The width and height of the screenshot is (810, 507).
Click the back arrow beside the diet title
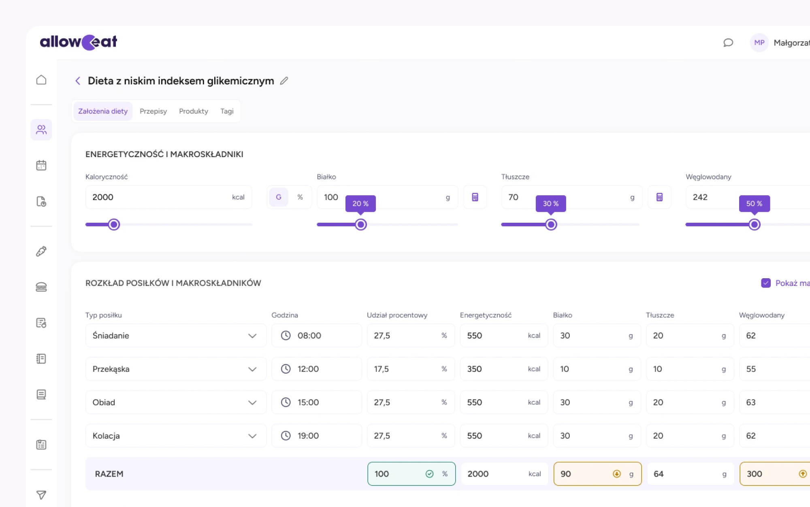(x=77, y=81)
